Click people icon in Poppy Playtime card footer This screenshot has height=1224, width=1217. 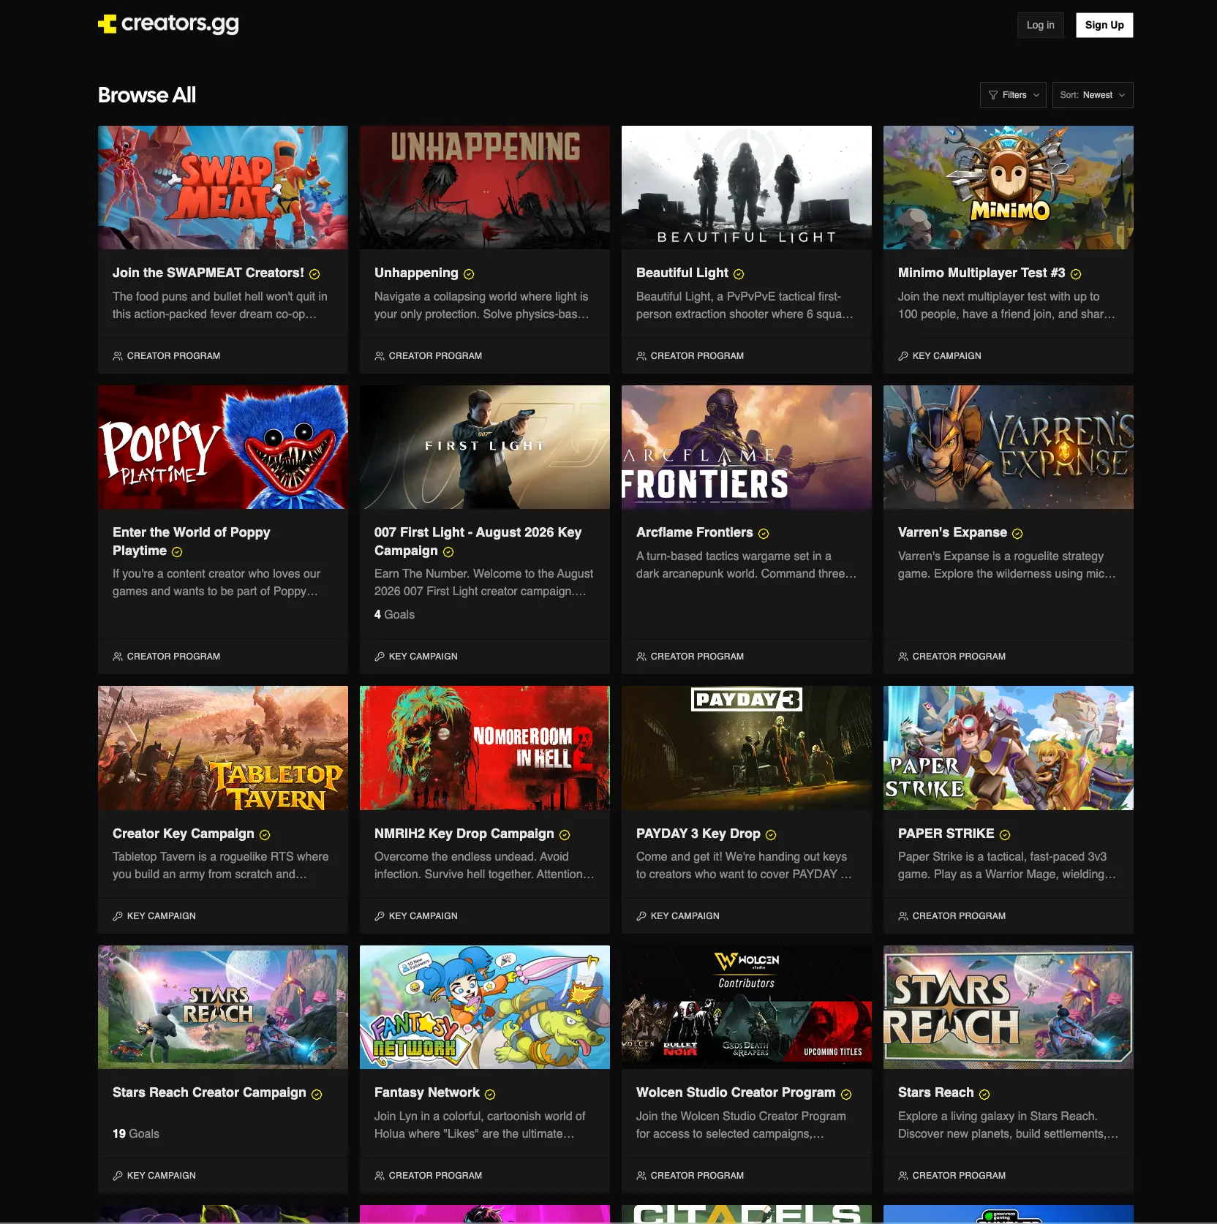click(118, 657)
